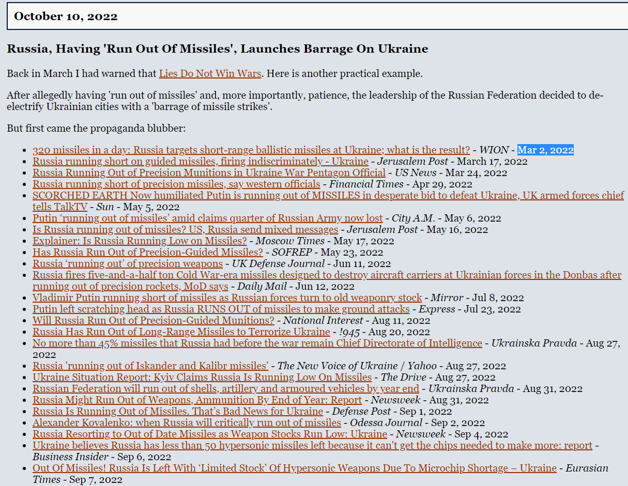Open Eurasian Times 'Out Of Missiles!' link
The height and width of the screenshot is (486, 628).
[x=295, y=468]
